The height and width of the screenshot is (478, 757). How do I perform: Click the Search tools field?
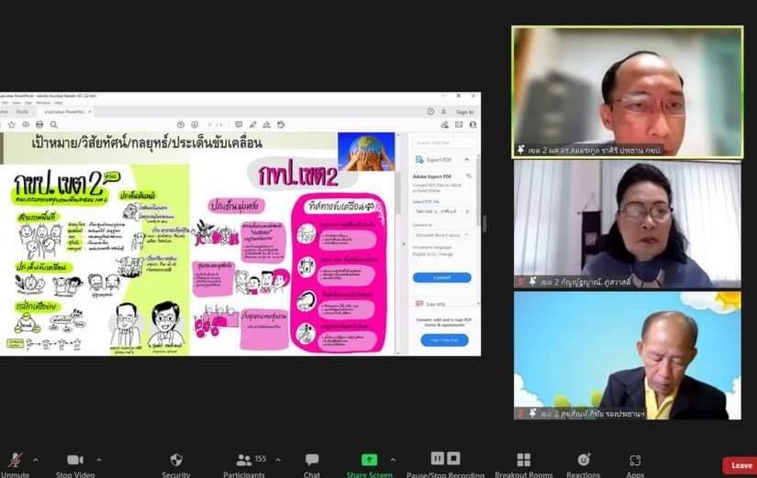pos(441,142)
